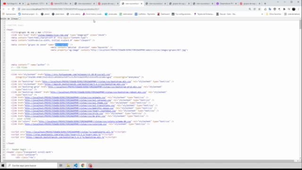Go back with the browser back arrow
302x170 pixels.
[4, 9]
